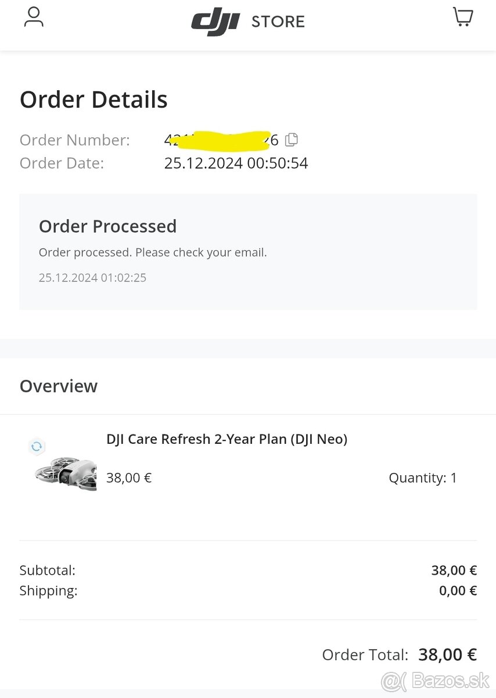
Task: Open the STORE menu label
Action: tap(278, 22)
